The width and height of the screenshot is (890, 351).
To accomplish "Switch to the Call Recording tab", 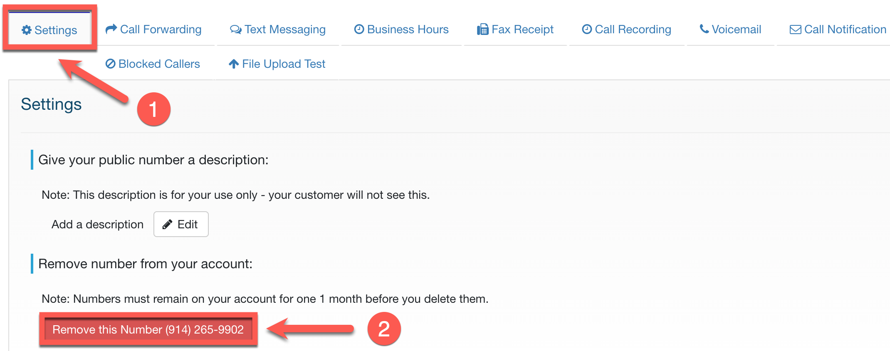I will [627, 29].
